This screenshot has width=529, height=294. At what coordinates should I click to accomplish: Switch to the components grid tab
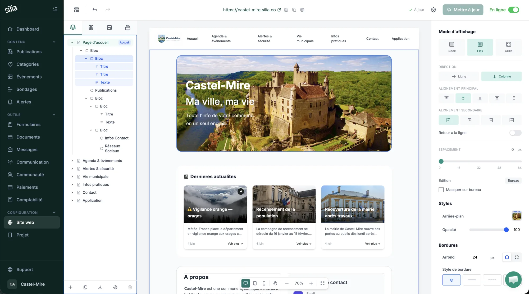coord(91,27)
